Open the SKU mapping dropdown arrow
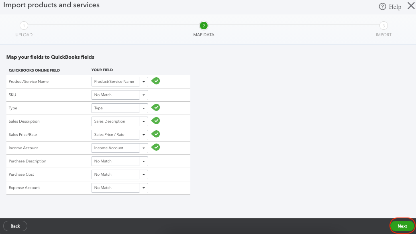This screenshot has height=234, width=416. coord(143,95)
